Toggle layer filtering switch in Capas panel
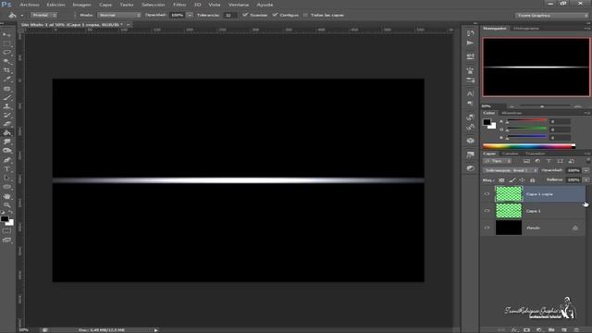This screenshot has height=333, width=592. tap(588, 161)
